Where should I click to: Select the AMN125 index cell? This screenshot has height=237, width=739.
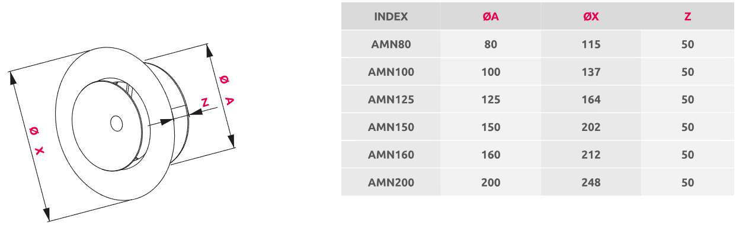tap(391, 100)
